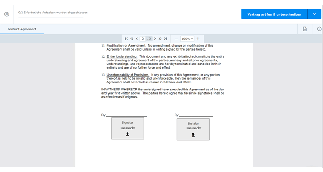Zoom in with the plus icon

tap(198, 39)
